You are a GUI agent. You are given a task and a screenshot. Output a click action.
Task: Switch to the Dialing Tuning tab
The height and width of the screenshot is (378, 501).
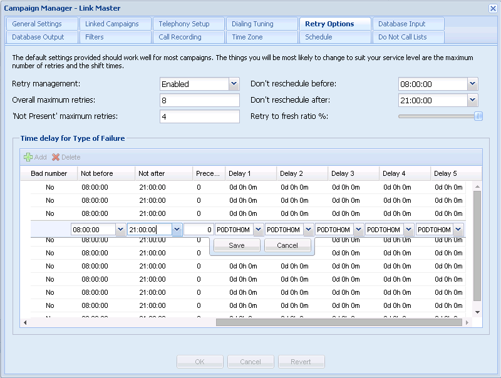(x=261, y=24)
